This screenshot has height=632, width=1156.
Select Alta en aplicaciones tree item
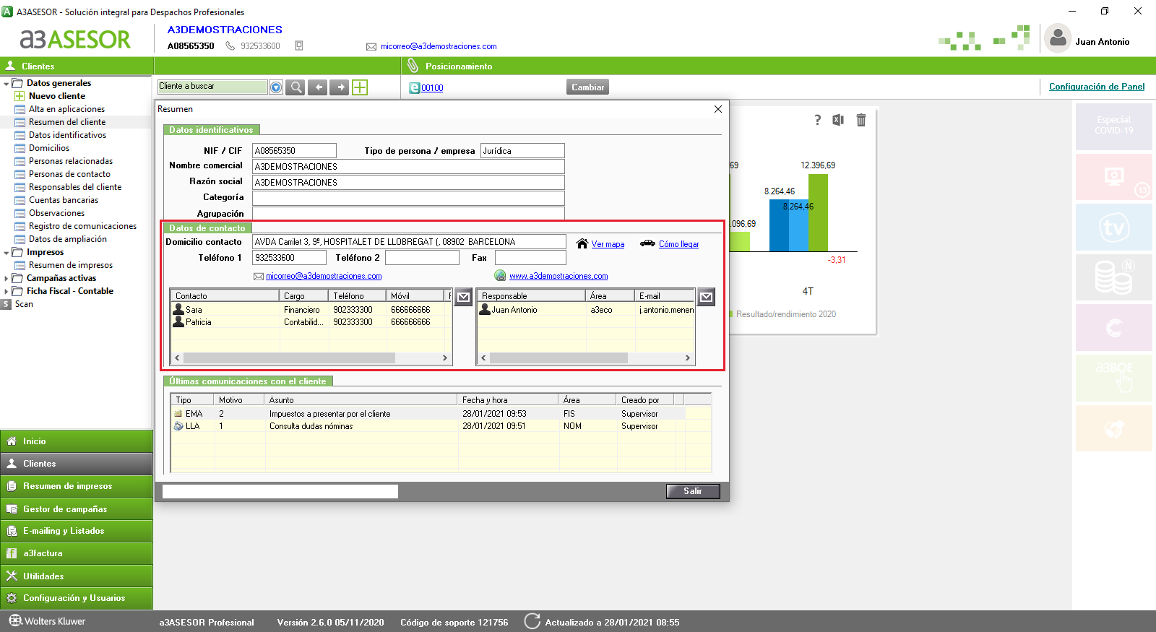[x=66, y=109]
